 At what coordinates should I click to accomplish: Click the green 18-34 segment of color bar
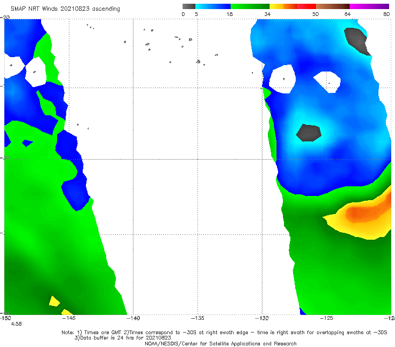pos(250,6)
